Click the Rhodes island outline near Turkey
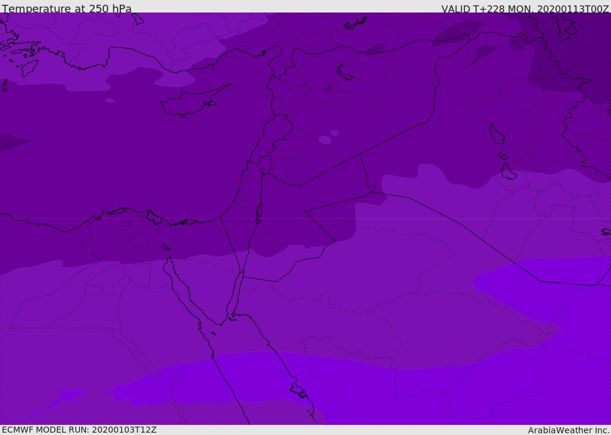The image size is (611, 435). (29, 68)
